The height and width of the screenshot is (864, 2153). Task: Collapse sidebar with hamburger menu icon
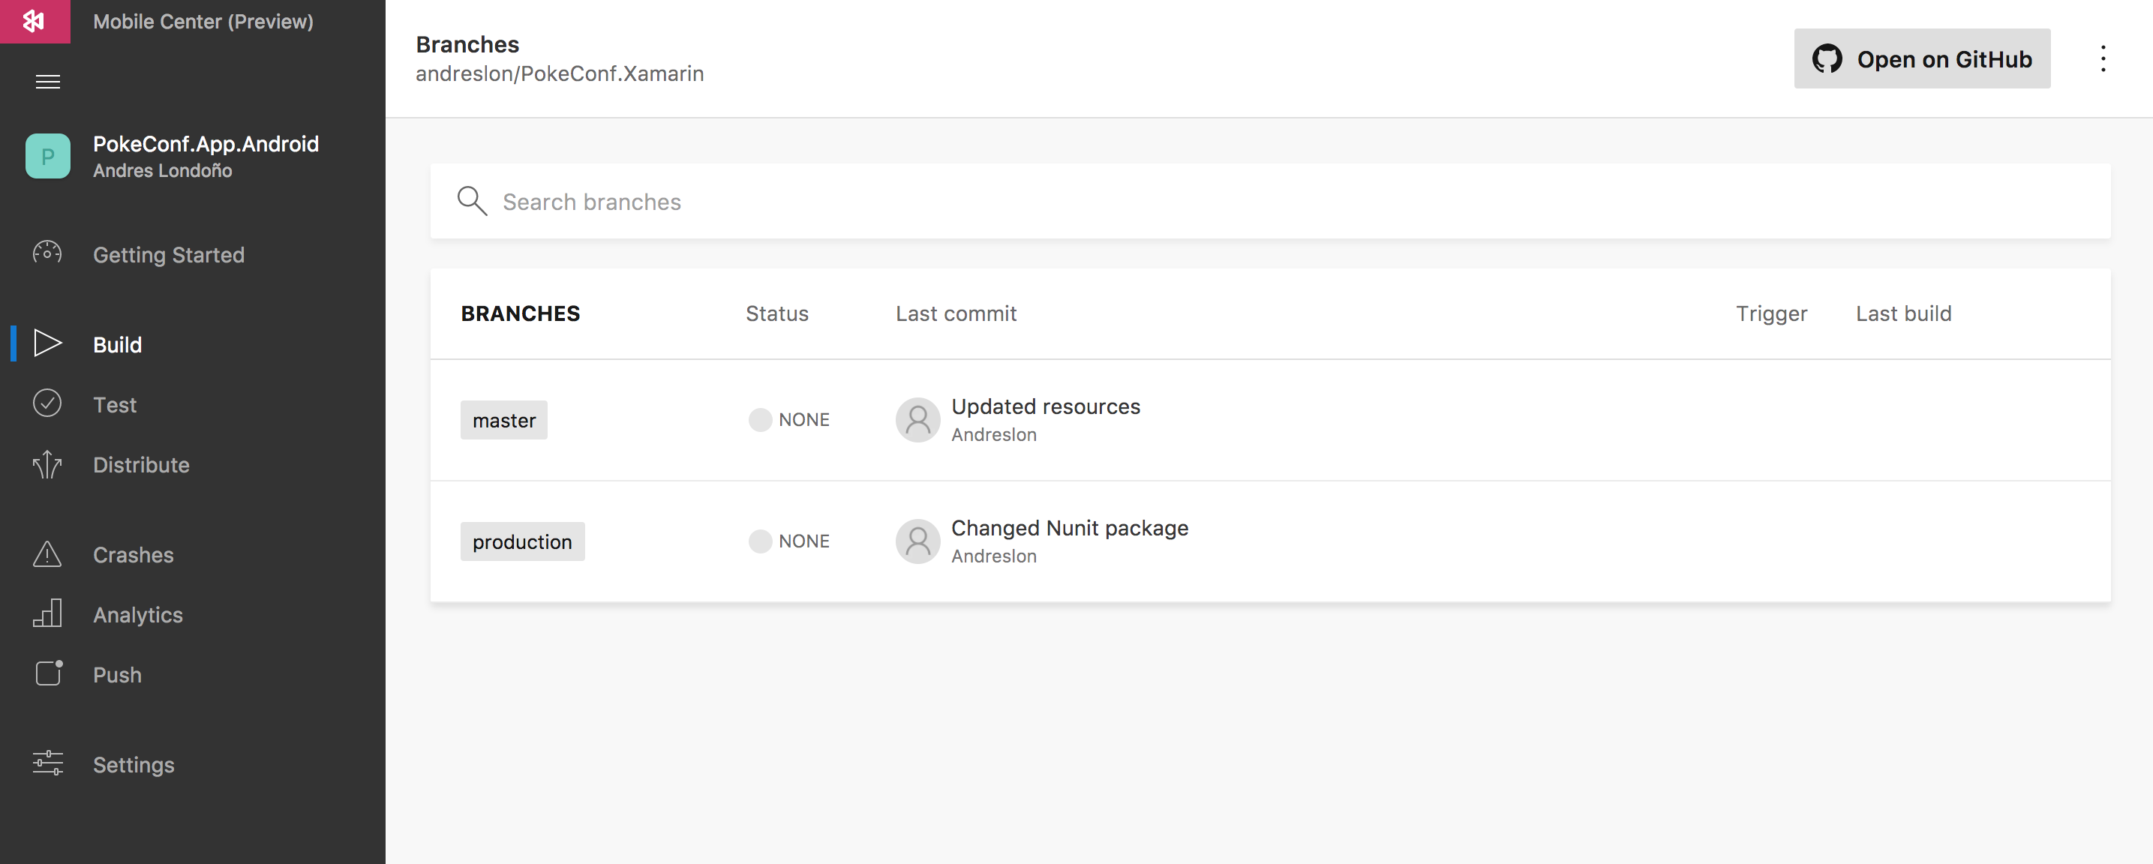(x=48, y=82)
